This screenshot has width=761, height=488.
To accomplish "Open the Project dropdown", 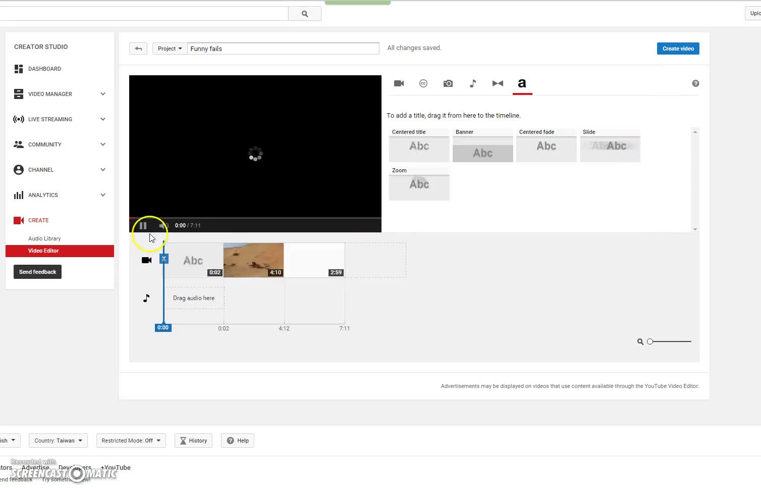I will pos(170,48).
